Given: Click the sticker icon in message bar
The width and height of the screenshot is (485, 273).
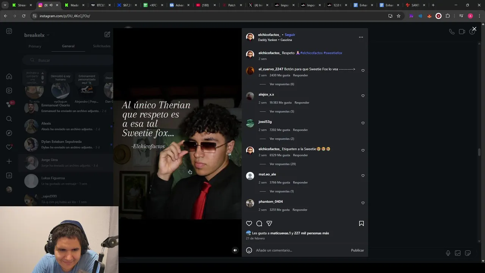Looking at the screenshot, I should [x=468, y=253].
